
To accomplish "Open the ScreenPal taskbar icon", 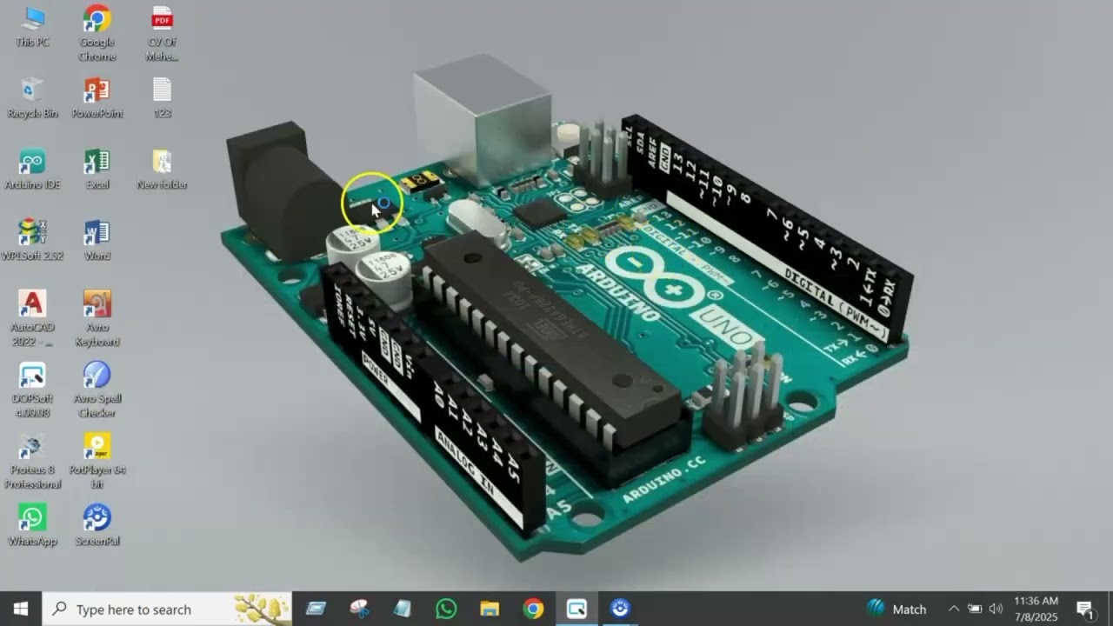I will pyautogui.click(x=620, y=609).
